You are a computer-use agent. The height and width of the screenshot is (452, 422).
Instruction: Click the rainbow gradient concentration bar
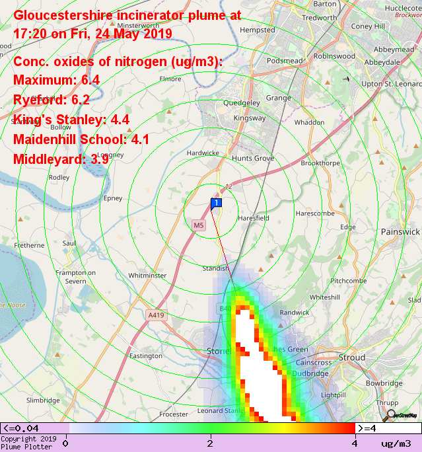(212, 428)
